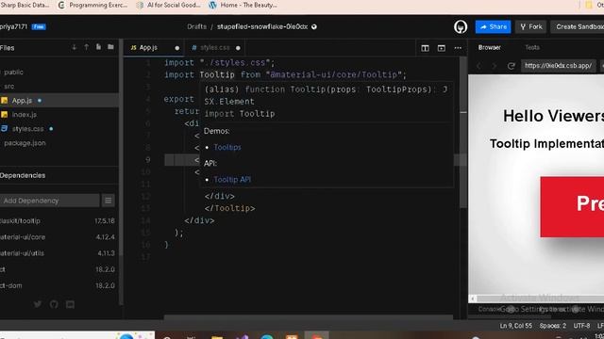Click Spaces: 2 in status bar

tap(552, 326)
